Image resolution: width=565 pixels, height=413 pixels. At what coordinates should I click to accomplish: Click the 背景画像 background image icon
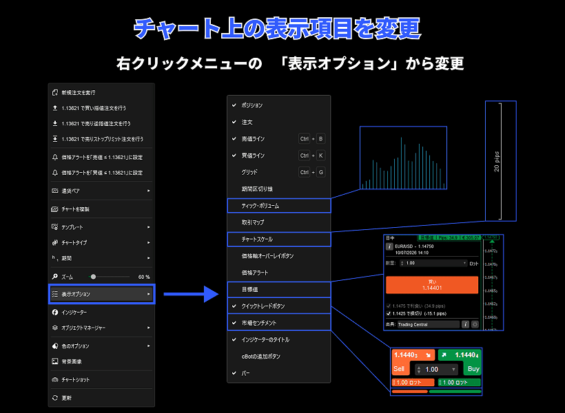(x=54, y=361)
